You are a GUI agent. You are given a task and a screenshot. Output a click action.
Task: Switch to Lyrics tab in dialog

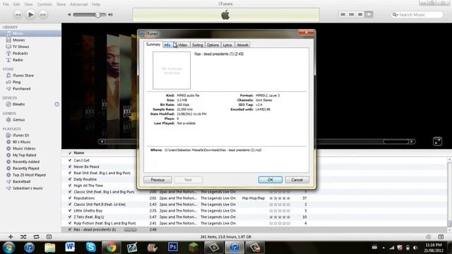[227, 45]
